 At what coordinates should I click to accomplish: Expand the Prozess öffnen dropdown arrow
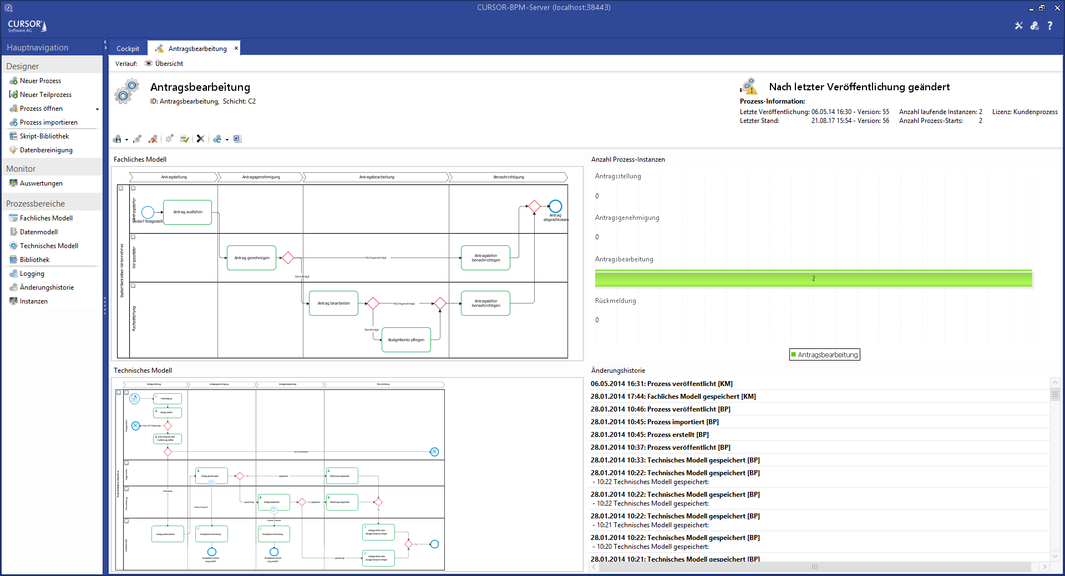pyautogui.click(x=97, y=109)
